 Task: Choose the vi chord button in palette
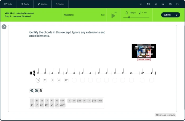(57, 101)
